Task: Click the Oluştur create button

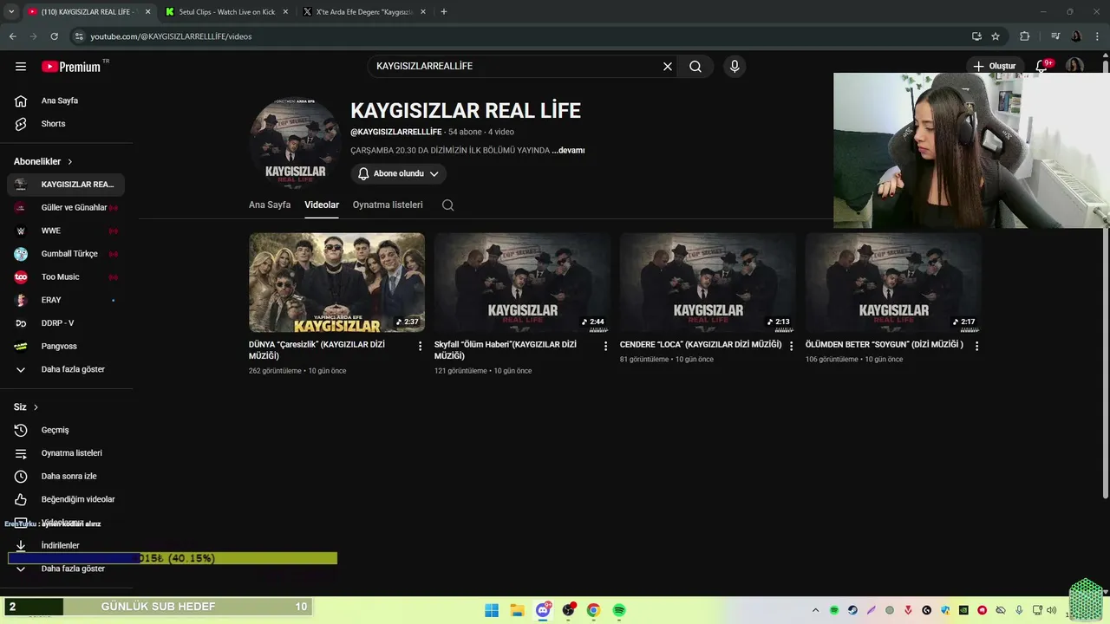Action: click(x=994, y=66)
